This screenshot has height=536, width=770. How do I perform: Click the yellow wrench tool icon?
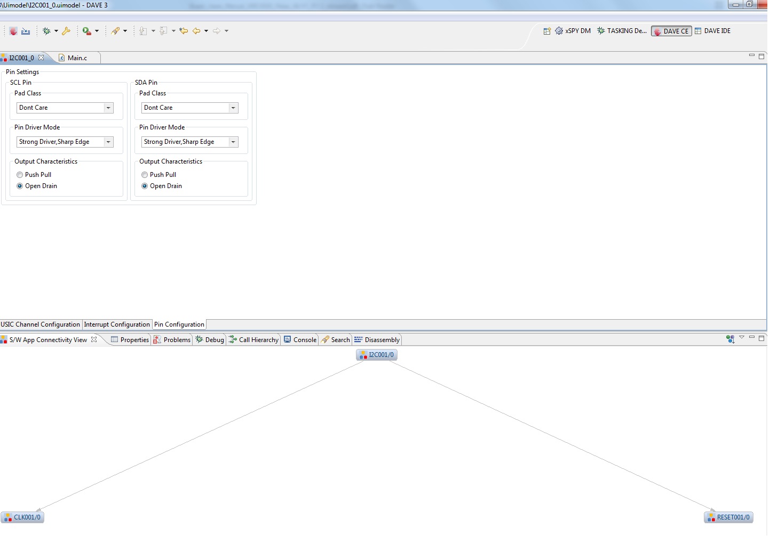click(x=66, y=31)
